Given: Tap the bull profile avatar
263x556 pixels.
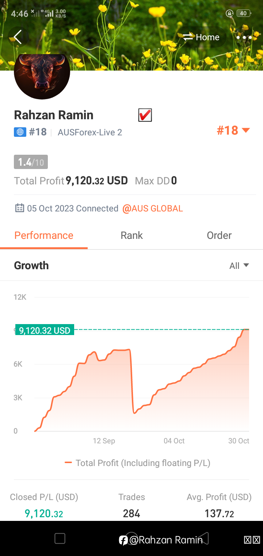Looking at the screenshot, I should coord(42,77).
